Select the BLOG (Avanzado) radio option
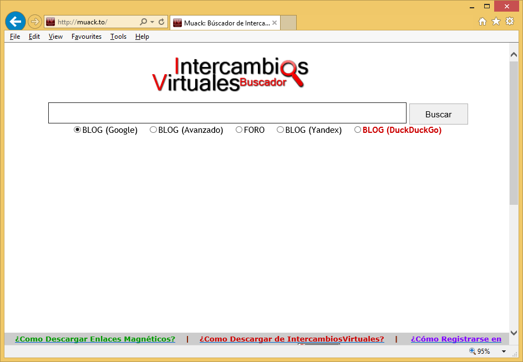 [153, 130]
